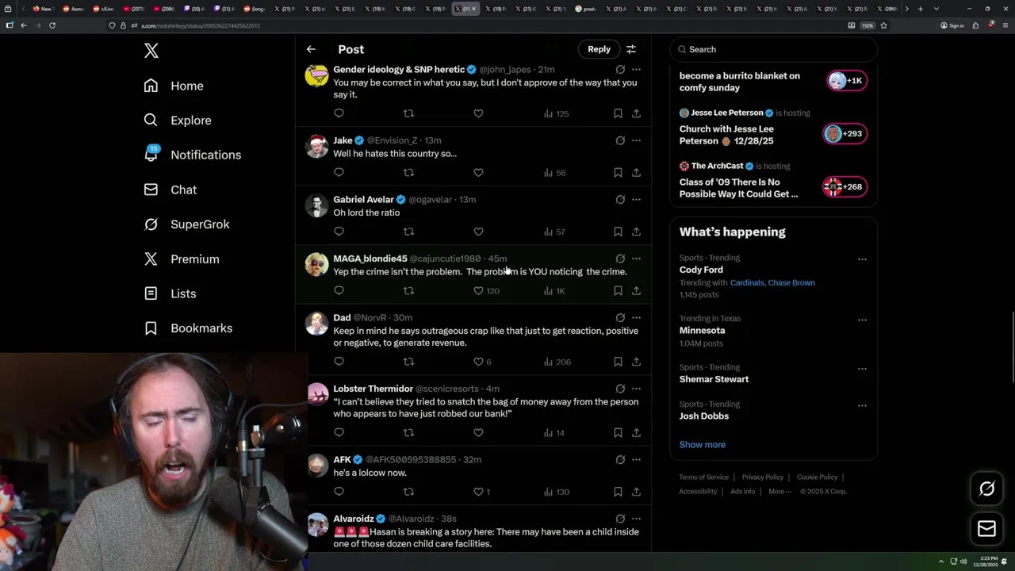Open the Cardinals trending link
1015x571 pixels.
(747, 282)
